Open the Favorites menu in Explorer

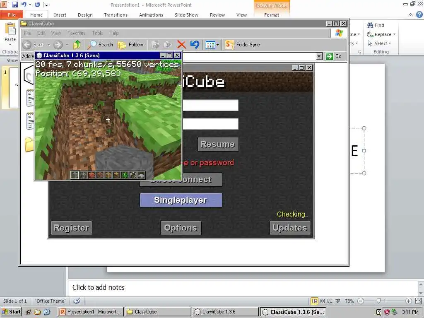(x=76, y=33)
